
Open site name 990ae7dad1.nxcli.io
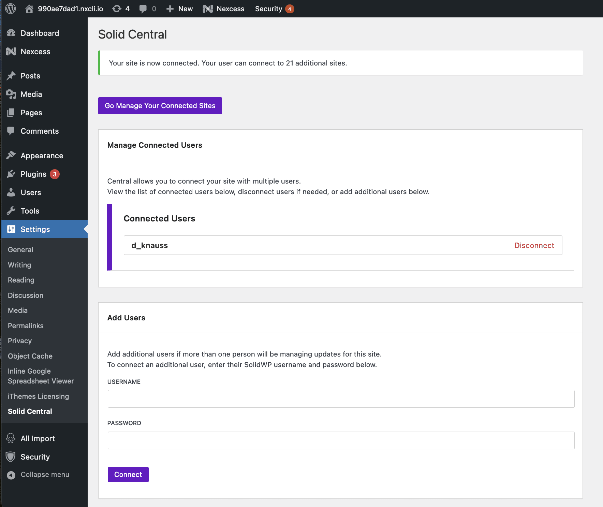click(x=70, y=9)
